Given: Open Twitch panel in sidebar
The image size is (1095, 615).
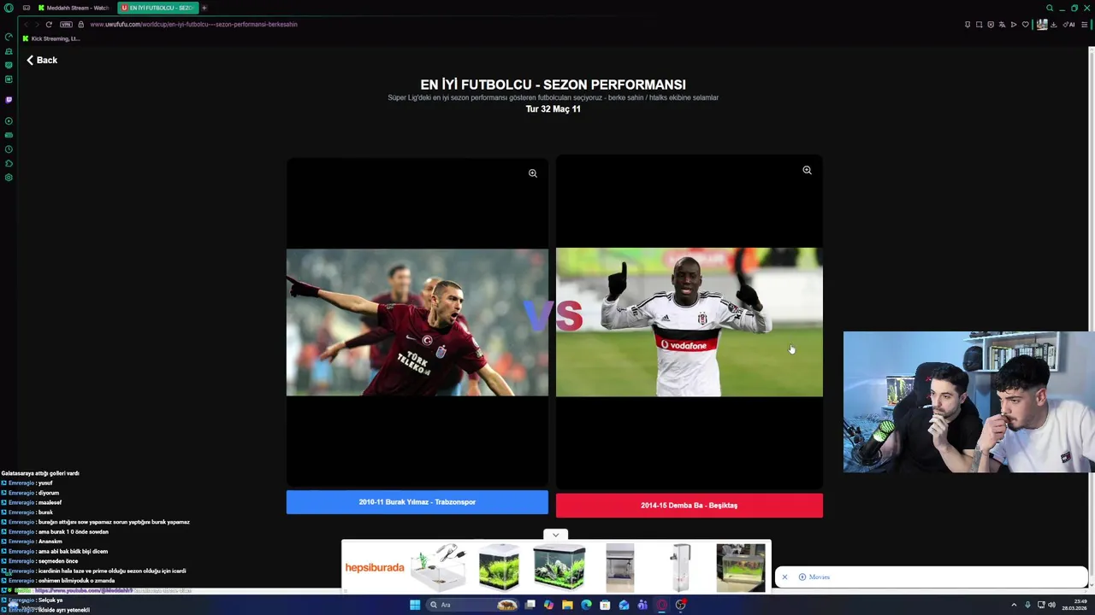Looking at the screenshot, I should tap(9, 100).
